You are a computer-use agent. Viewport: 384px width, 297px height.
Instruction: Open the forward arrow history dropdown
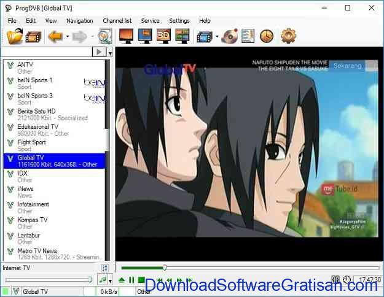[92, 37]
